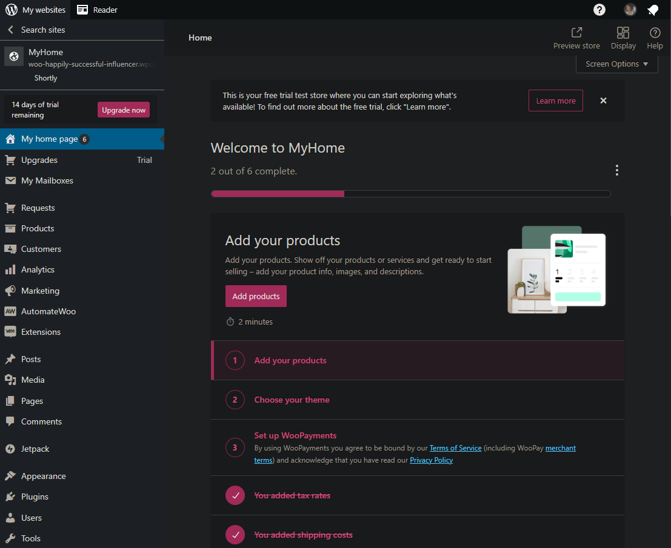
Task: Click the Products archive icon
Action: tap(10, 228)
